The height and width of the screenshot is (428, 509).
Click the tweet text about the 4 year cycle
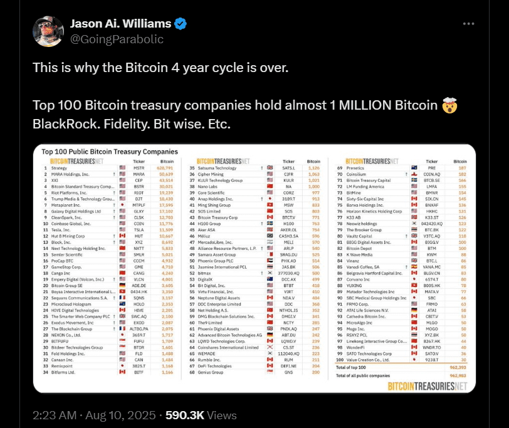pyautogui.click(x=162, y=66)
